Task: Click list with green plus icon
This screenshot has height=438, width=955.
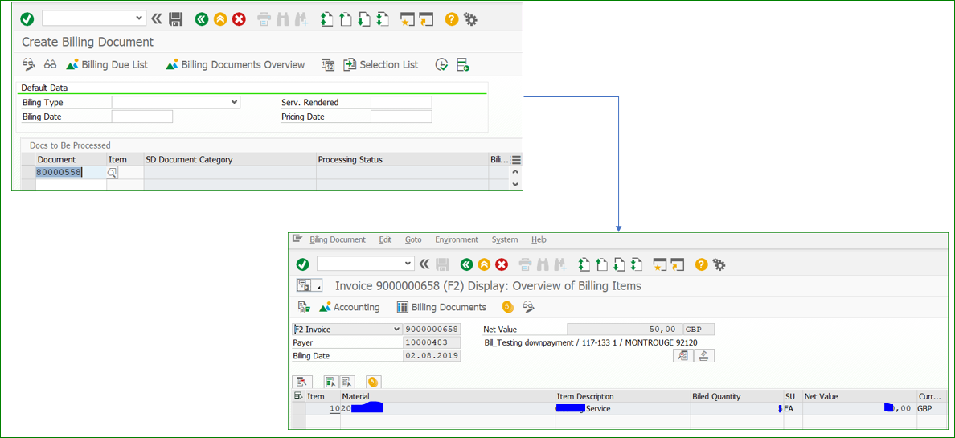Action: (462, 64)
